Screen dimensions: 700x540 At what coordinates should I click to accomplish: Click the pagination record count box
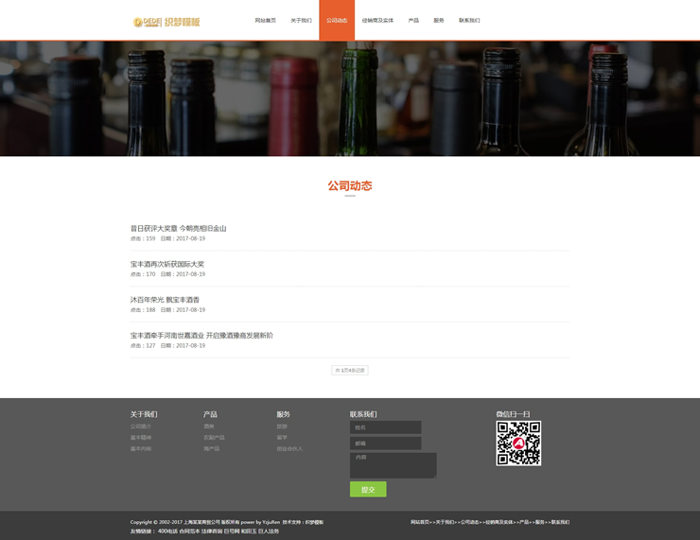350,371
